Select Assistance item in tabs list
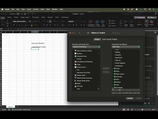158x119 pixels. (x=119, y=66)
